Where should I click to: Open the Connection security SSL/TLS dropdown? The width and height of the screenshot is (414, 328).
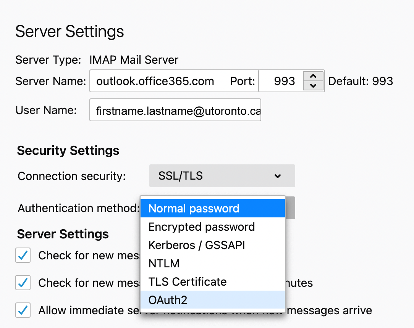pyautogui.click(x=222, y=176)
